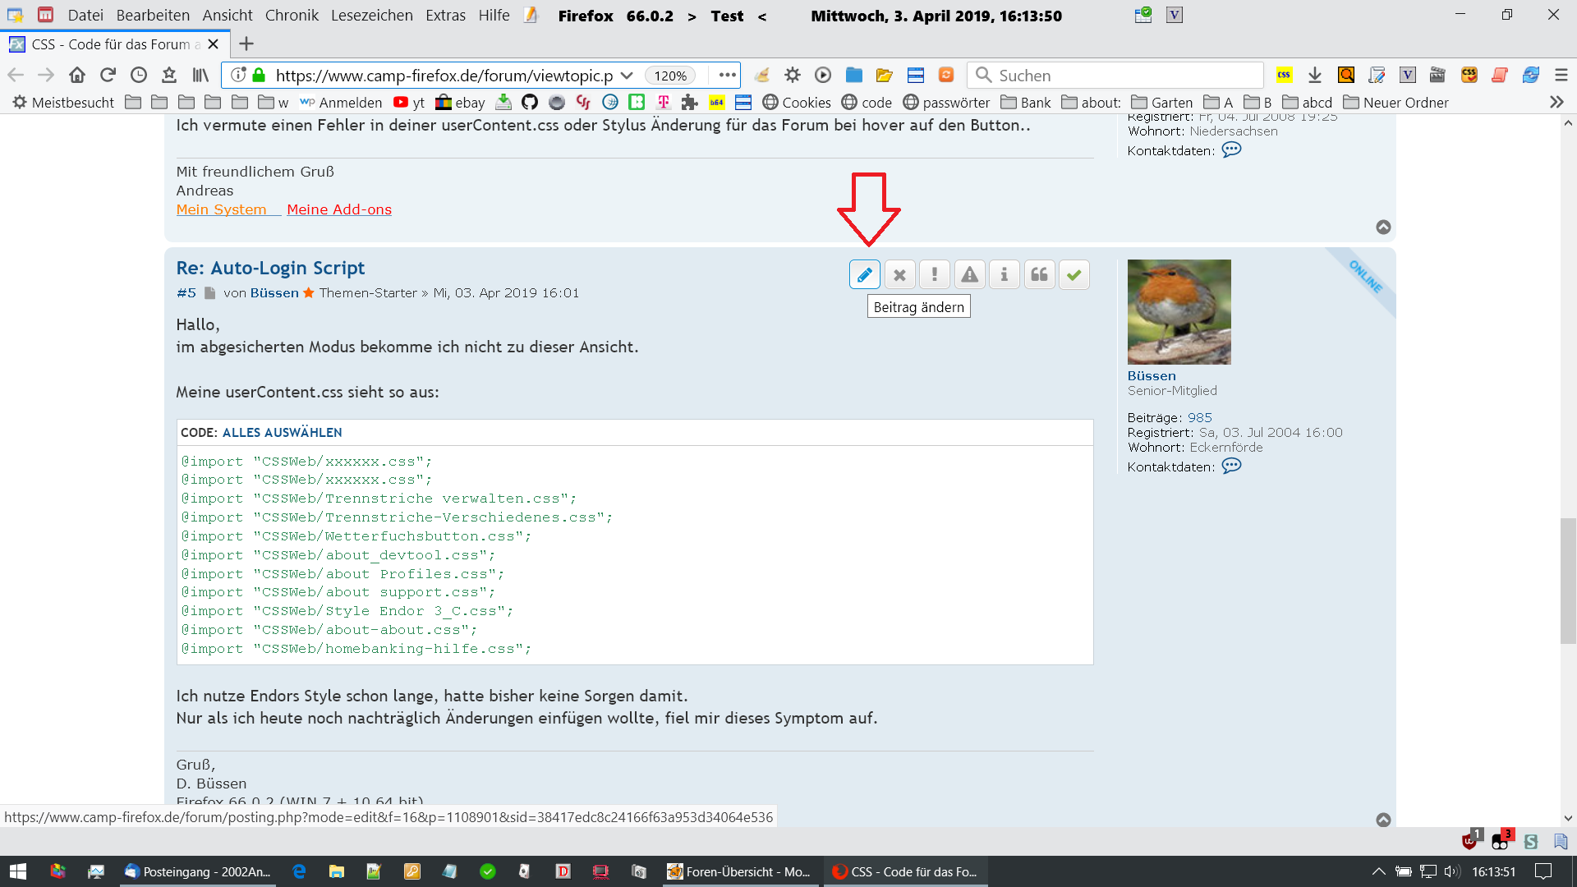Click the green checkmark post icon

click(x=1074, y=275)
